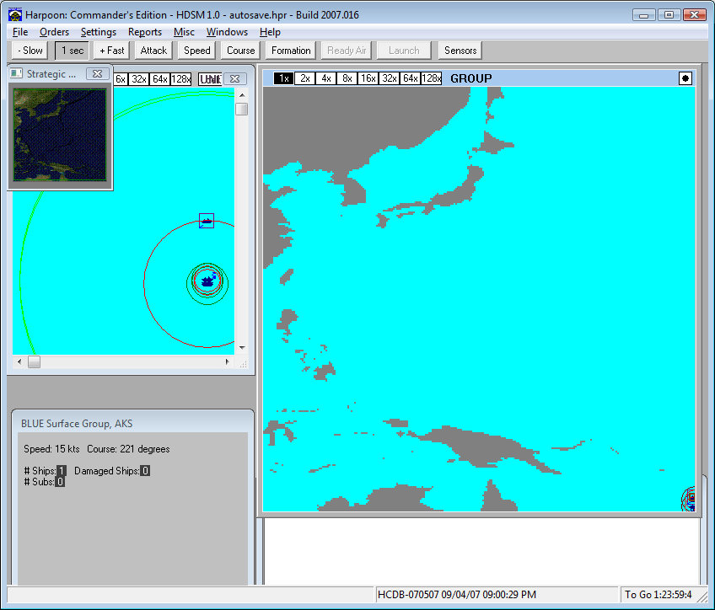Click the + Fast time button
Screen dimensions: 715x610
(111, 50)
